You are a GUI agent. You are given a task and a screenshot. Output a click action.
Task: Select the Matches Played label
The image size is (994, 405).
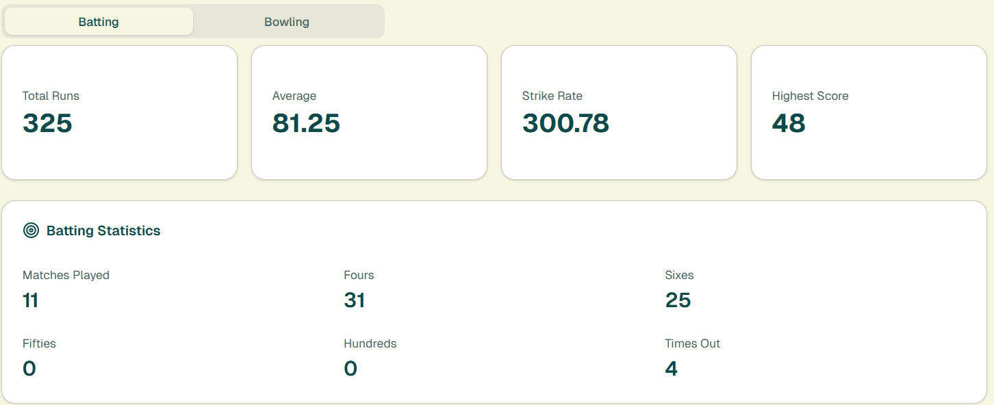click(x=66, y=275)
